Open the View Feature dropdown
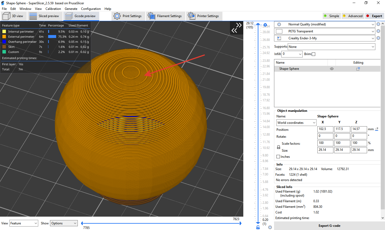 (24, 223)
